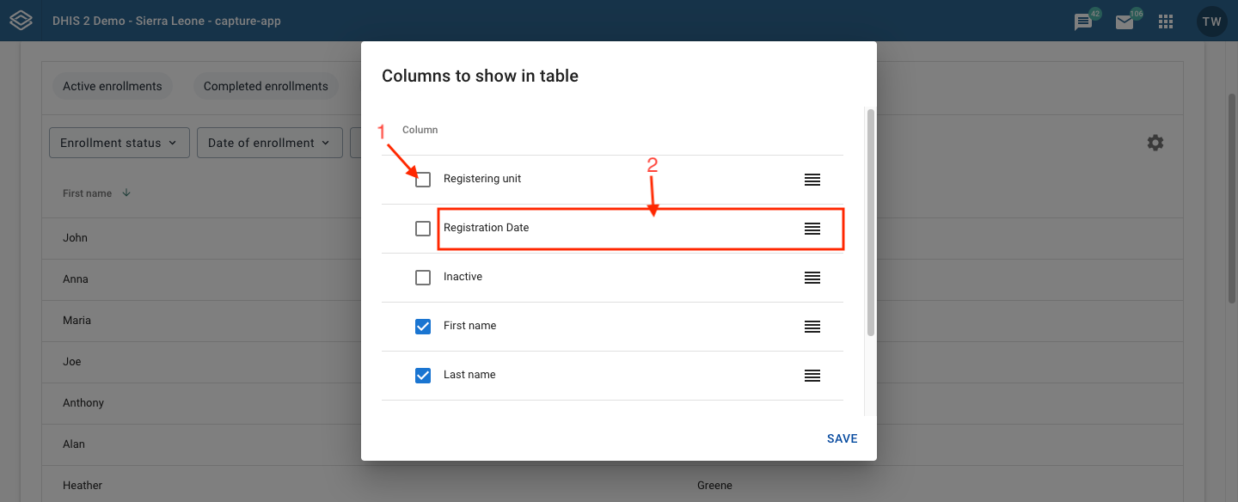Click the 'Greene' last name cell
Viewport: 1238px width, 502px height.
click(x=714, y=486)
